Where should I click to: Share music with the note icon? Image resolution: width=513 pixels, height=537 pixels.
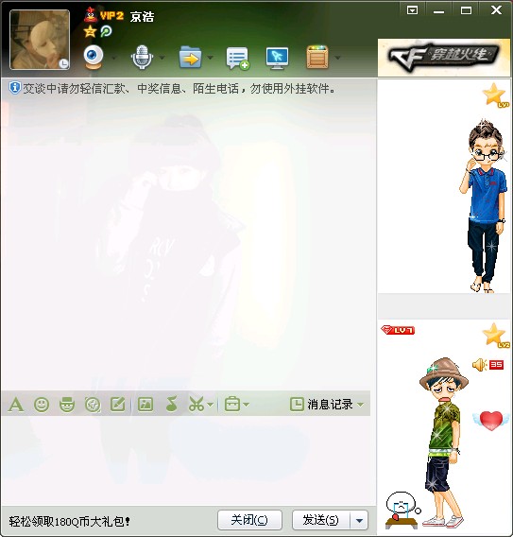tap(171, 404)
